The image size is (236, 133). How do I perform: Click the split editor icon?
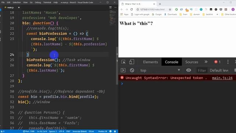coord(111,7)
